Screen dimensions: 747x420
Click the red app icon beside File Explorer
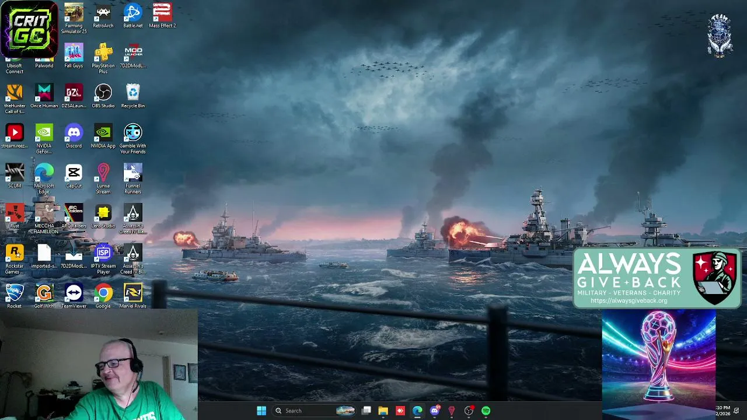400,411
